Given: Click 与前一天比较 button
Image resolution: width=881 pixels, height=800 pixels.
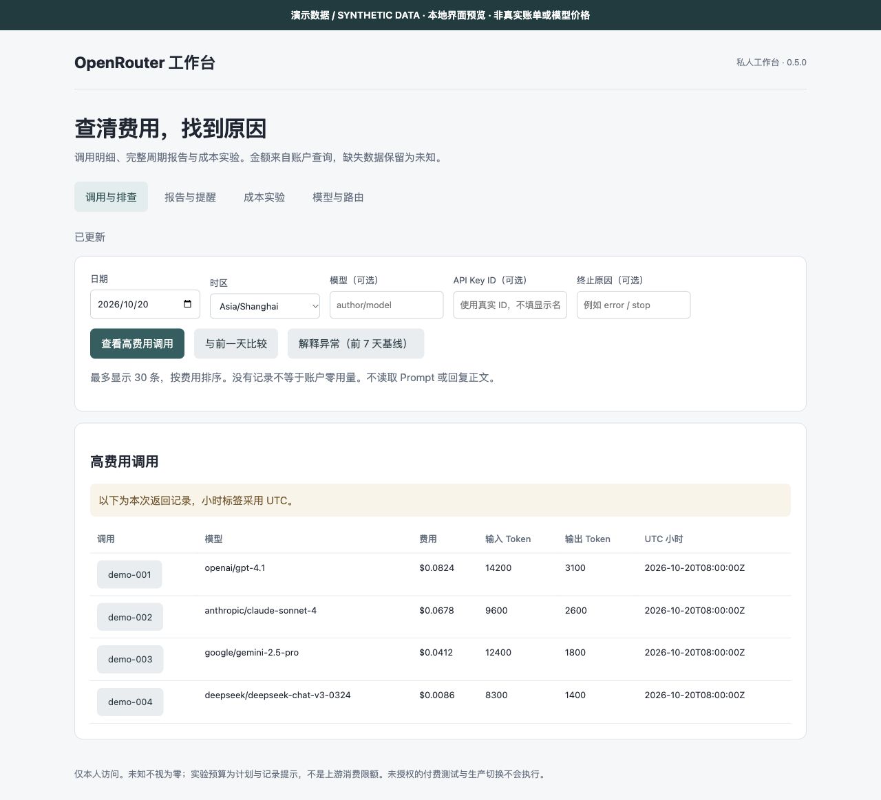Looking at the screenshot, I should [236, 343].
